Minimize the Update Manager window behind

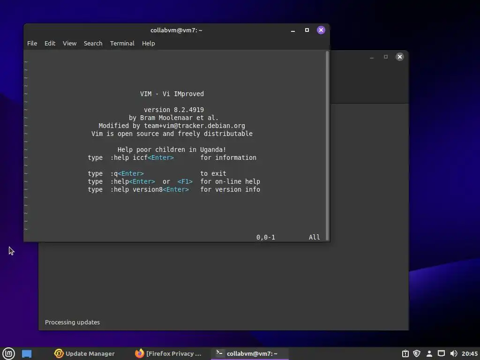tap(372, 57)
